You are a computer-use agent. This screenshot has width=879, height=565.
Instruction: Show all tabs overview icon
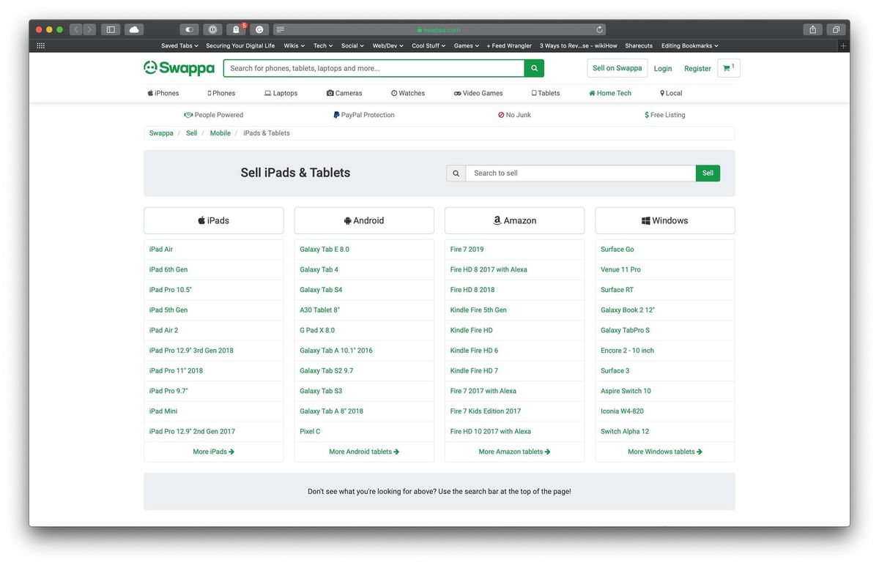coord(836,29)
